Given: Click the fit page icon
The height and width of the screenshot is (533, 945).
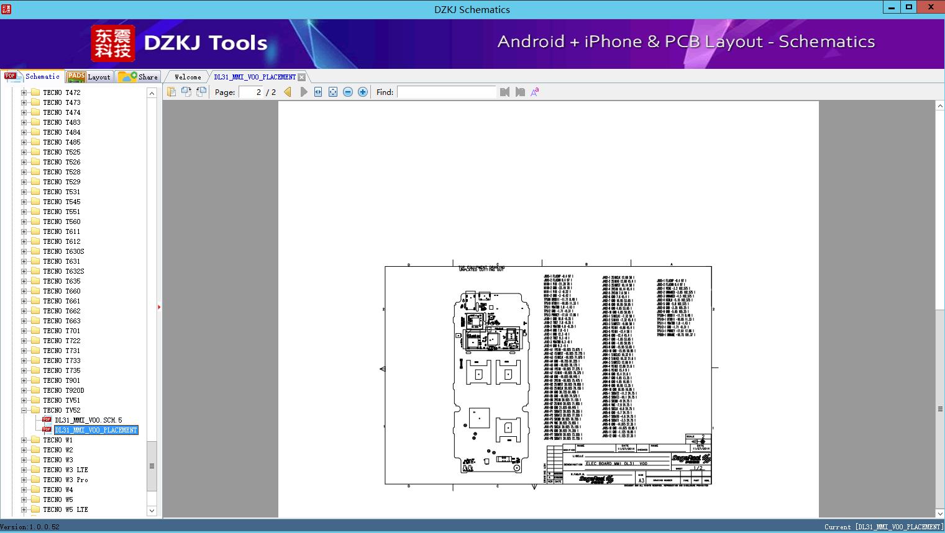Looking at the screenshot, I should 333,92.
